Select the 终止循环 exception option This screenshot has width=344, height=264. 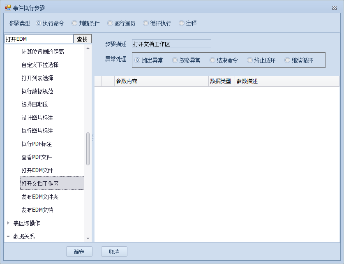point(250,60)
